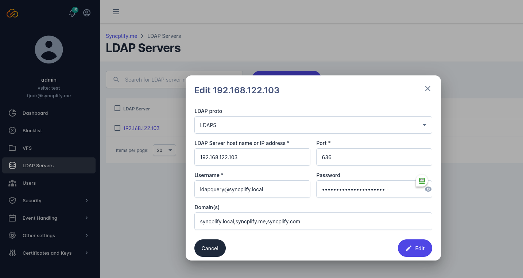Click the Dashboard pie chart icon
The width and height of the screenshot is (523, 278).
[x=12, y=113]
